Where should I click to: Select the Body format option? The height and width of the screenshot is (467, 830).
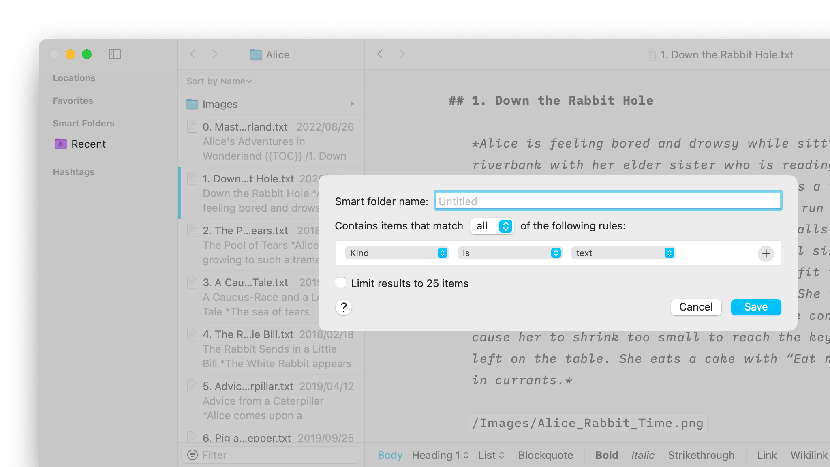tap(390, 455)
